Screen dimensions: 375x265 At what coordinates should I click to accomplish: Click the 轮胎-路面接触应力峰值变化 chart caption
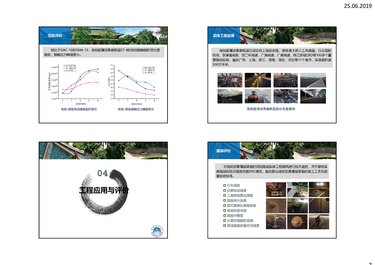click(x=136, y=109)
